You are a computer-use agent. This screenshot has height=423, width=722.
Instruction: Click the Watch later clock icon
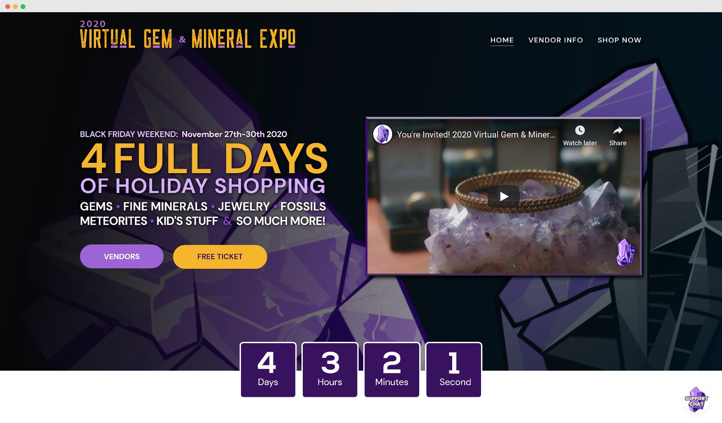tap(580, 130)
